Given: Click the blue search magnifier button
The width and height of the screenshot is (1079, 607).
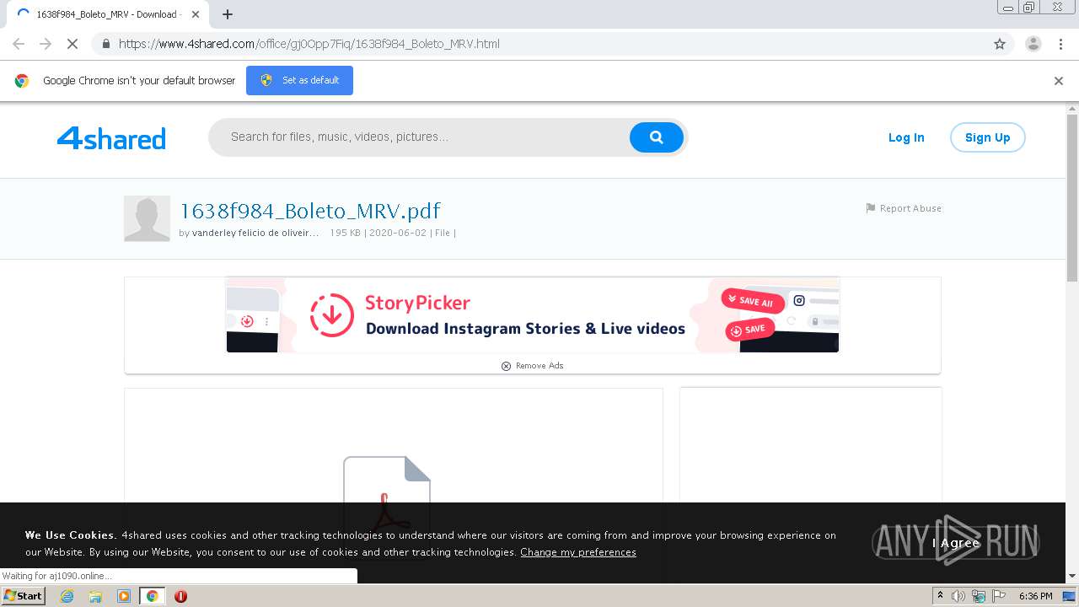Looking at the screenshot, I should (x=656, y=137).
